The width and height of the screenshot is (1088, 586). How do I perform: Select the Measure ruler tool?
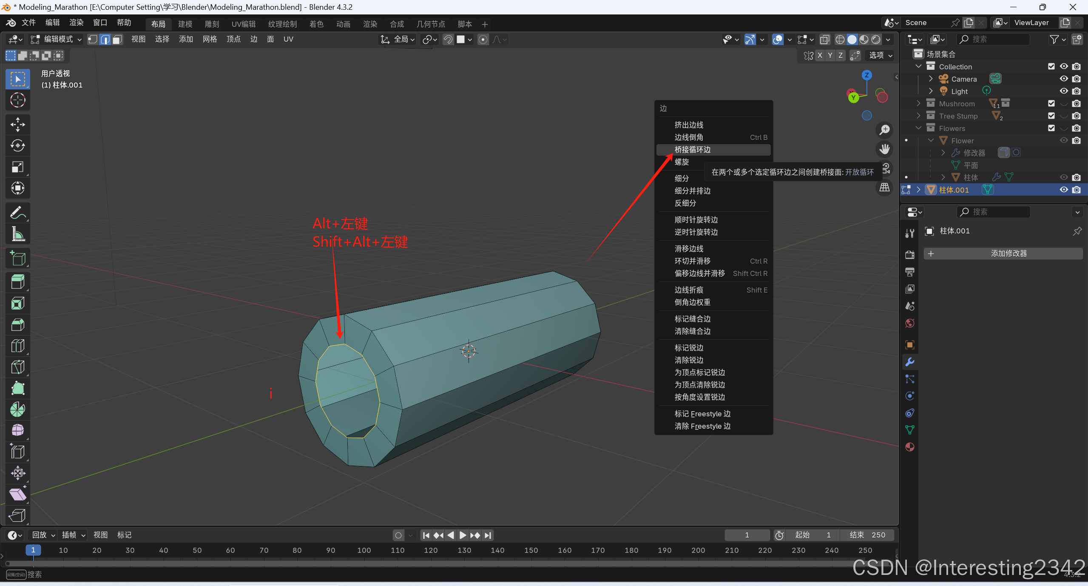pos(17,234)
